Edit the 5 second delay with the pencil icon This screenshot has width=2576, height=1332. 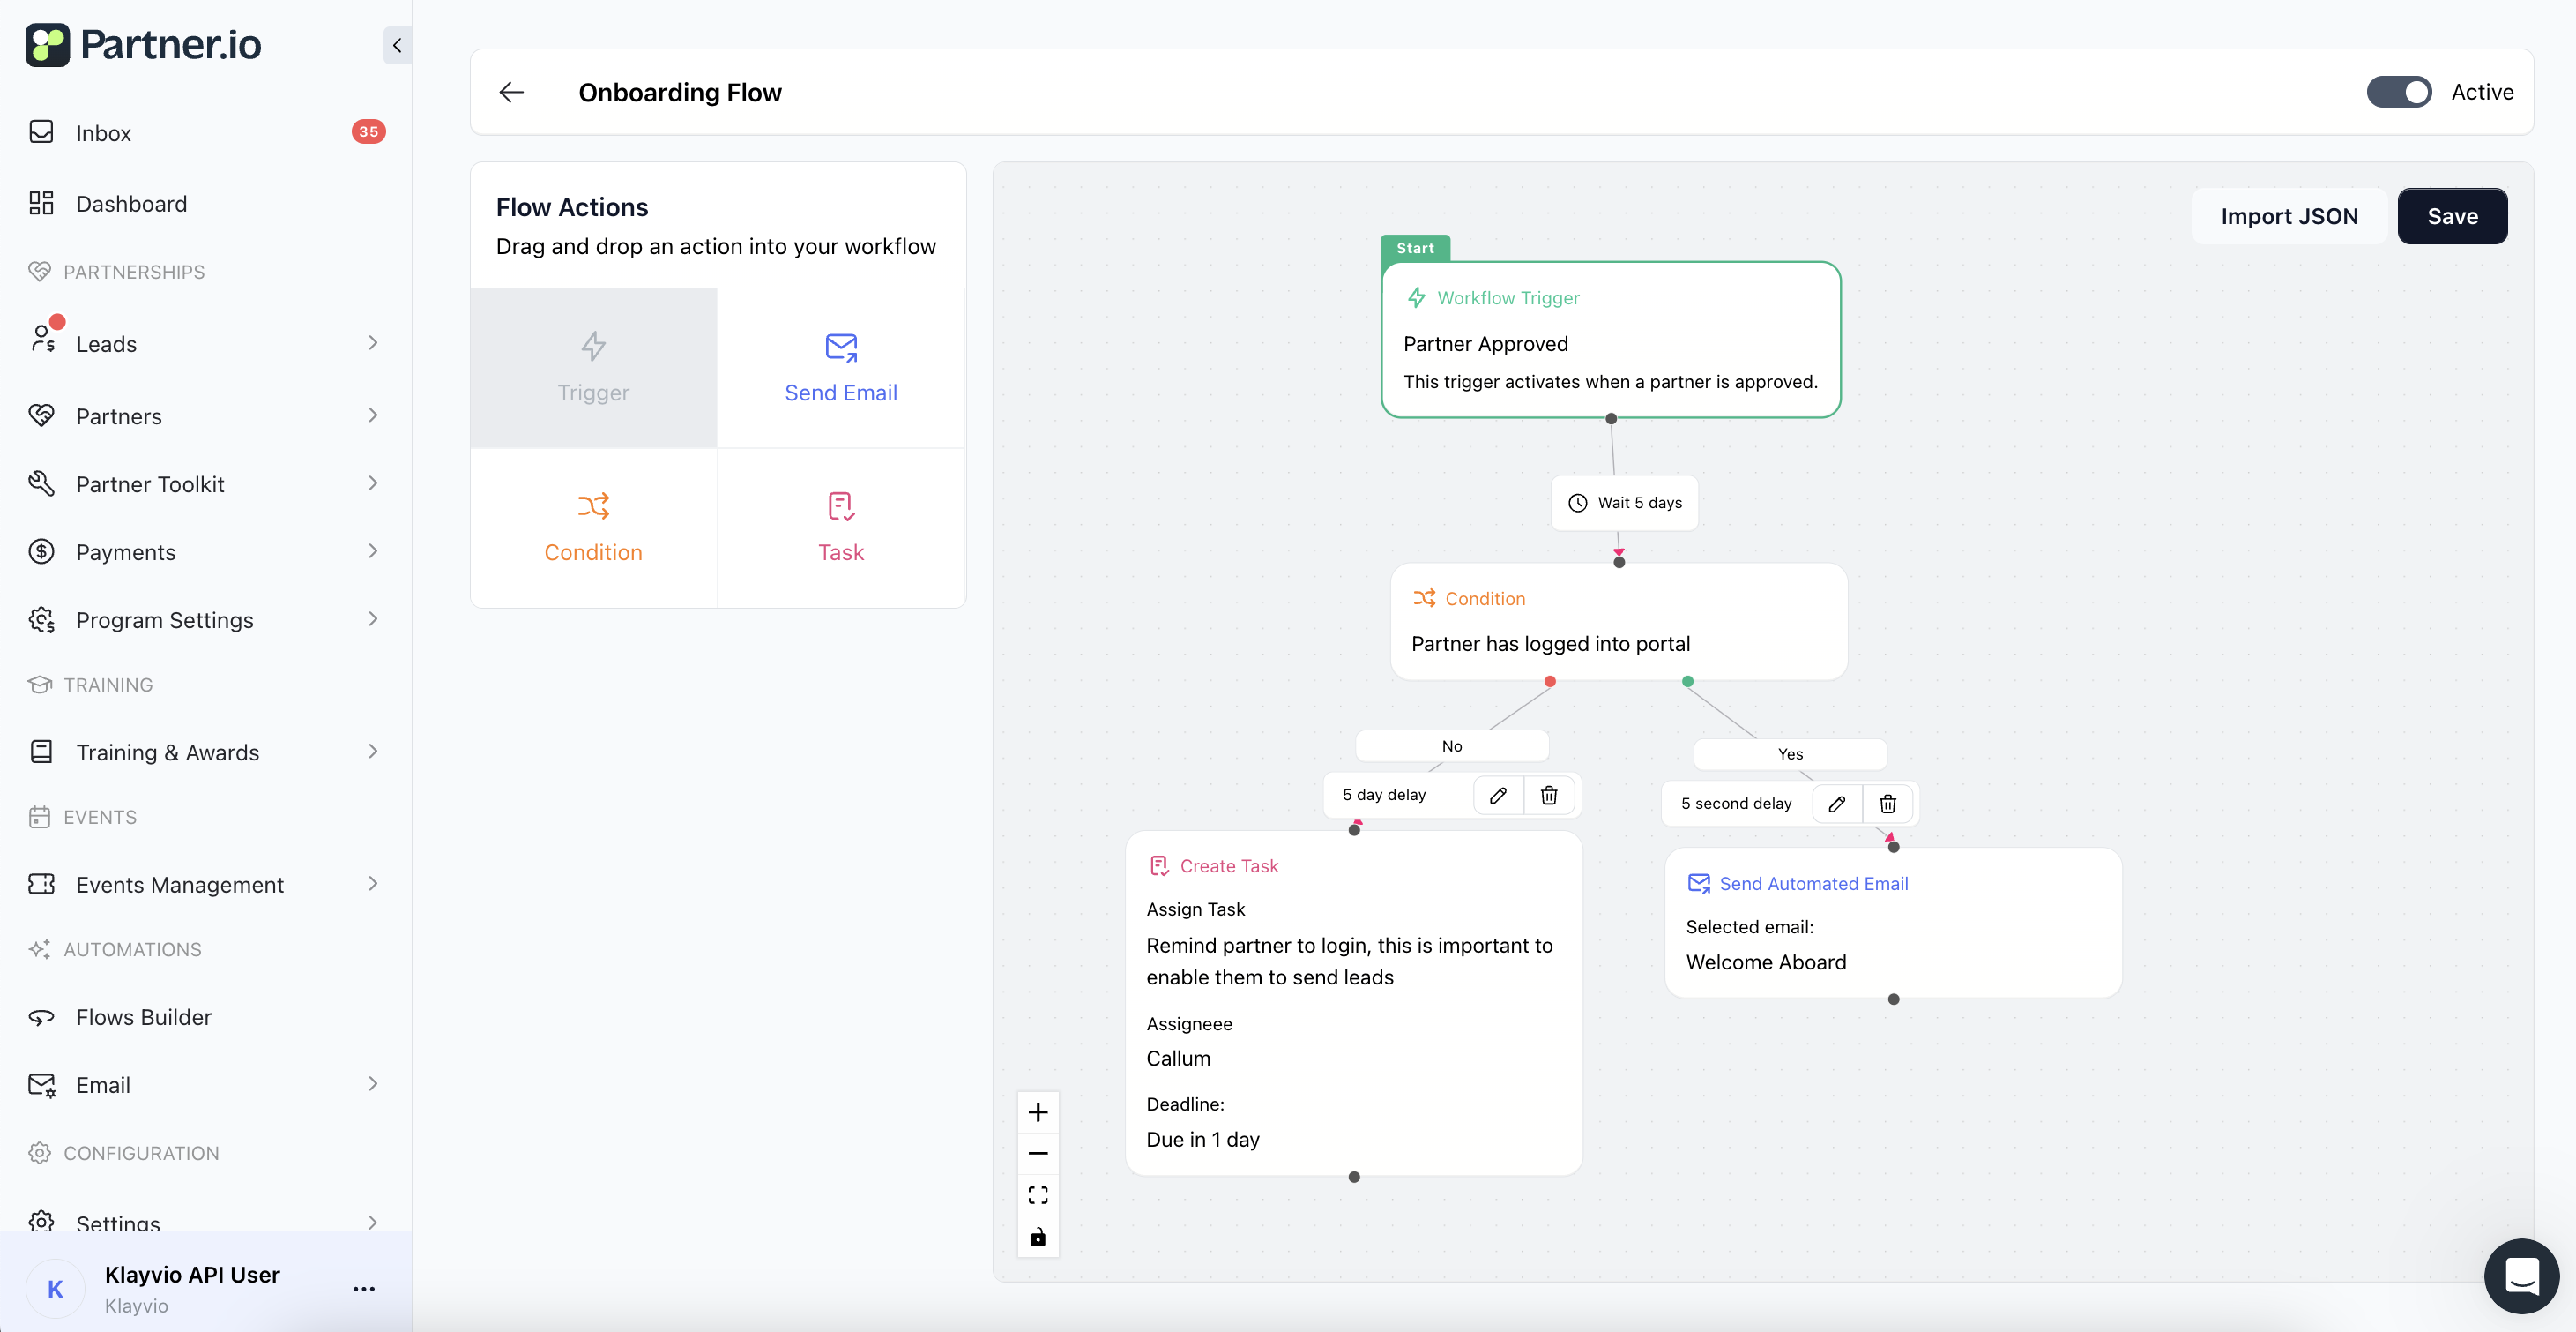[x=1837, y=804]
